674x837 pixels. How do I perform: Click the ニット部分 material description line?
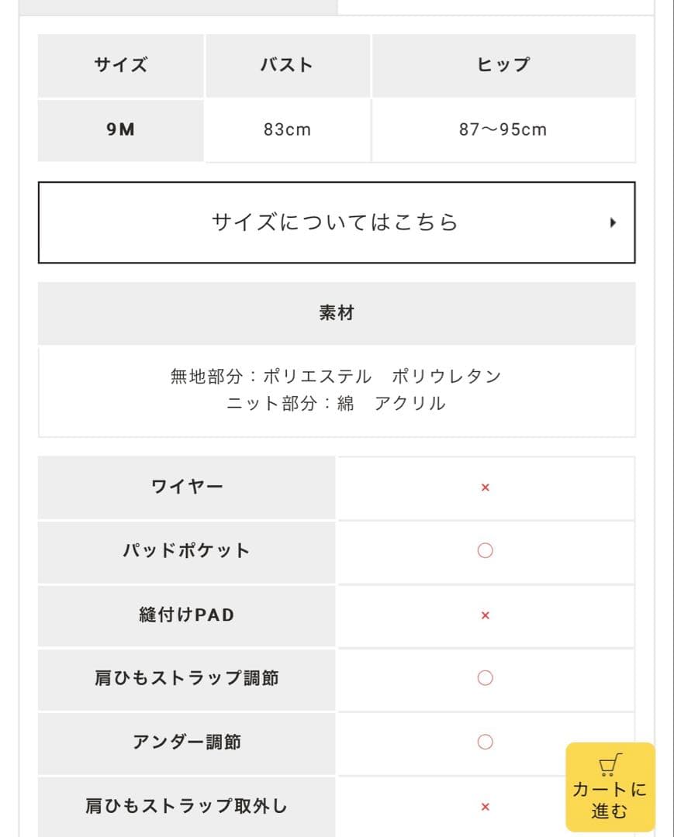coord(336,403)
